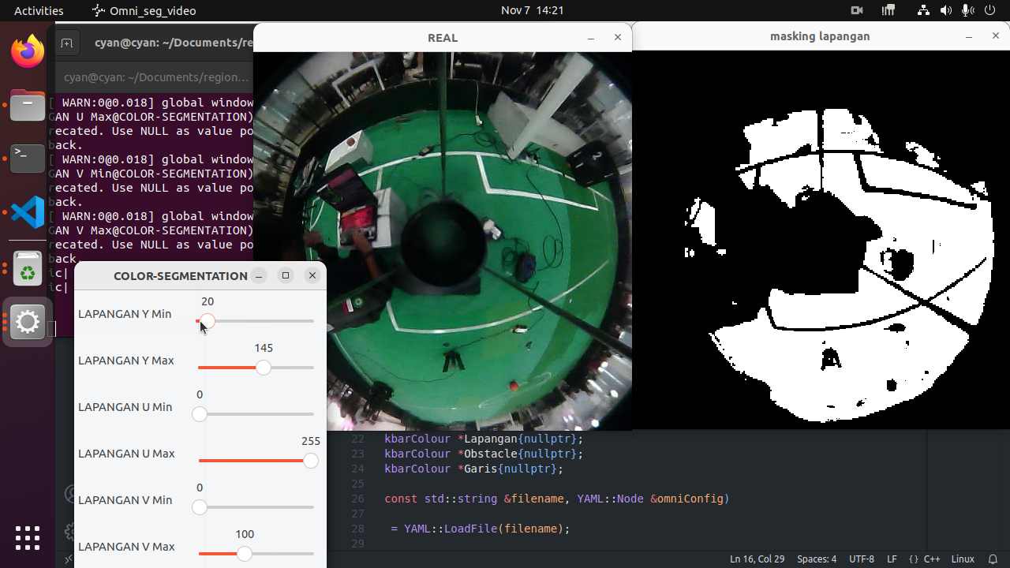Click the camera indicator in top bar
The image size is (1010, 568).
click(857, 10)
